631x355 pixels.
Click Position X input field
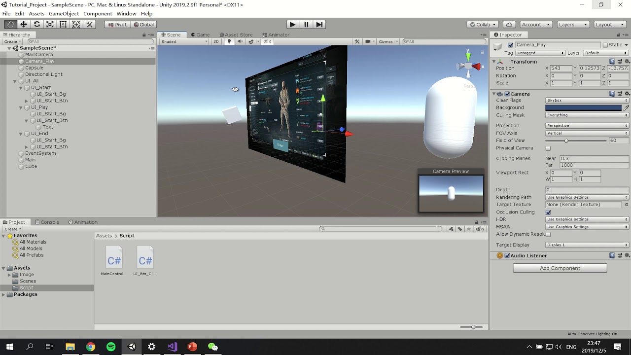561,68
